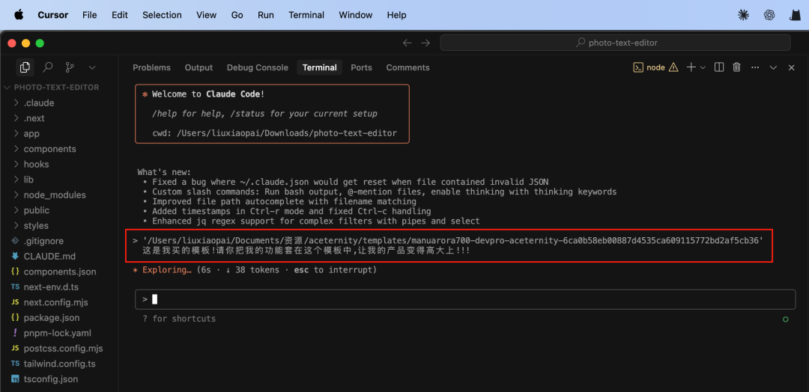
Task: Switch to the Comments tab
Action: [407, 67]
